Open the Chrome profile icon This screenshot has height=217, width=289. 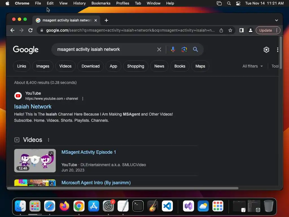[251, 30]
